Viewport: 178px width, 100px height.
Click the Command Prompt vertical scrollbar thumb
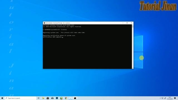tap(133, 27)
